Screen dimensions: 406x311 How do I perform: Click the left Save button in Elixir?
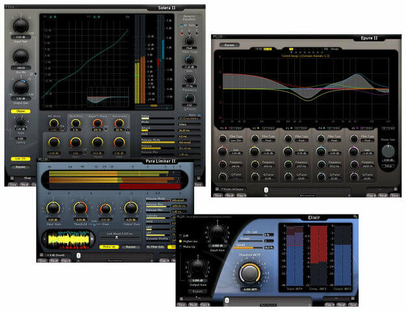click(x=182, y=305)
